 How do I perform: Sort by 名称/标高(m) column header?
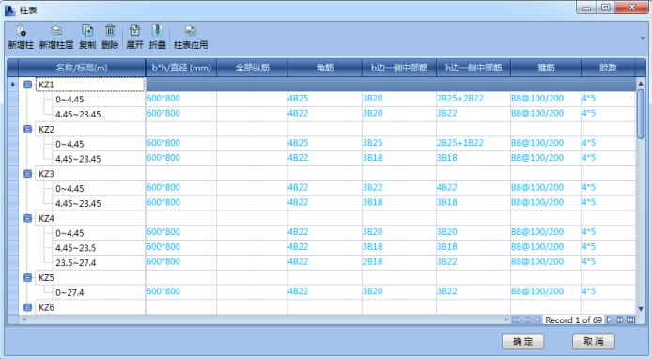[82, 68]
